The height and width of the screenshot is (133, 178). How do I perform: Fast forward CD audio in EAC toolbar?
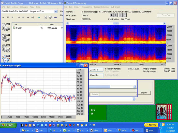click(28, 17)
